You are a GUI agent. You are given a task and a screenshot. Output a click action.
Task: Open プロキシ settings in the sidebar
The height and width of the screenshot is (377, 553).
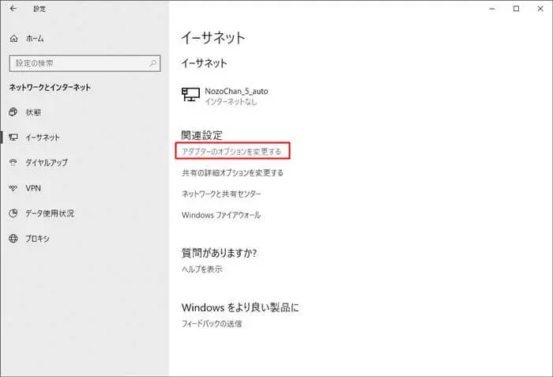[x=37, y=239]
